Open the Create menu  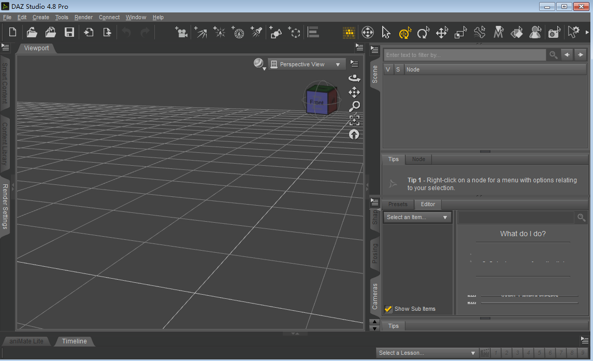point(41,17)
